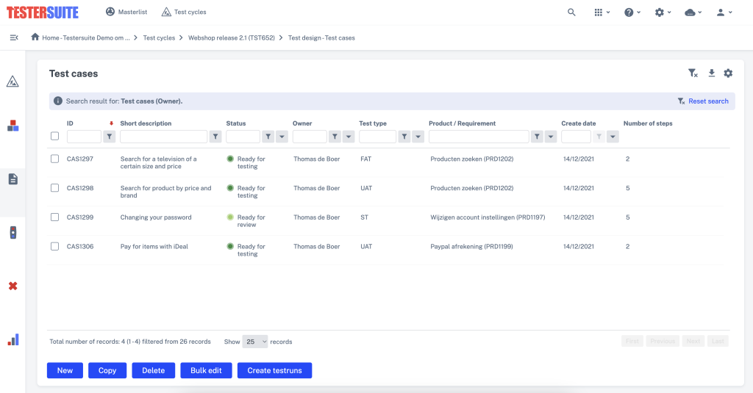
Task: Download the test cases list
Action: point(711,73)
